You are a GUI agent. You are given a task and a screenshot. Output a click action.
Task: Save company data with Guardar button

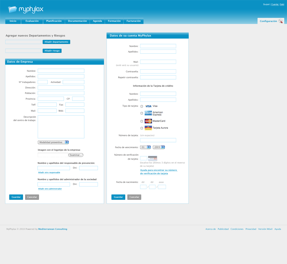(16, 197)
